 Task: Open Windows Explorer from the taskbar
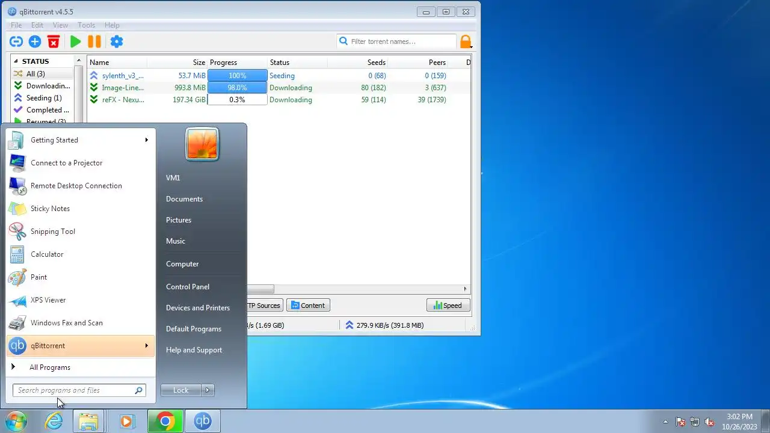coord(89,422)
